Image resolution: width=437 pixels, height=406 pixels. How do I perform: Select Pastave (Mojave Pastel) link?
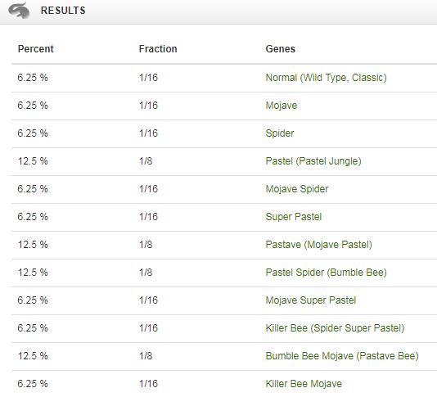tap(318, 245)
